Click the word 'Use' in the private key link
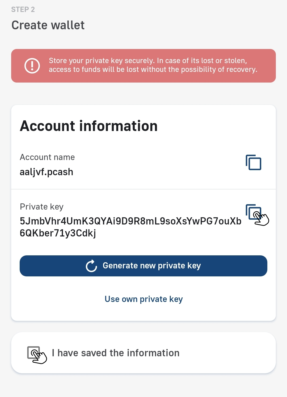The image size is (287, 397). 112,299
